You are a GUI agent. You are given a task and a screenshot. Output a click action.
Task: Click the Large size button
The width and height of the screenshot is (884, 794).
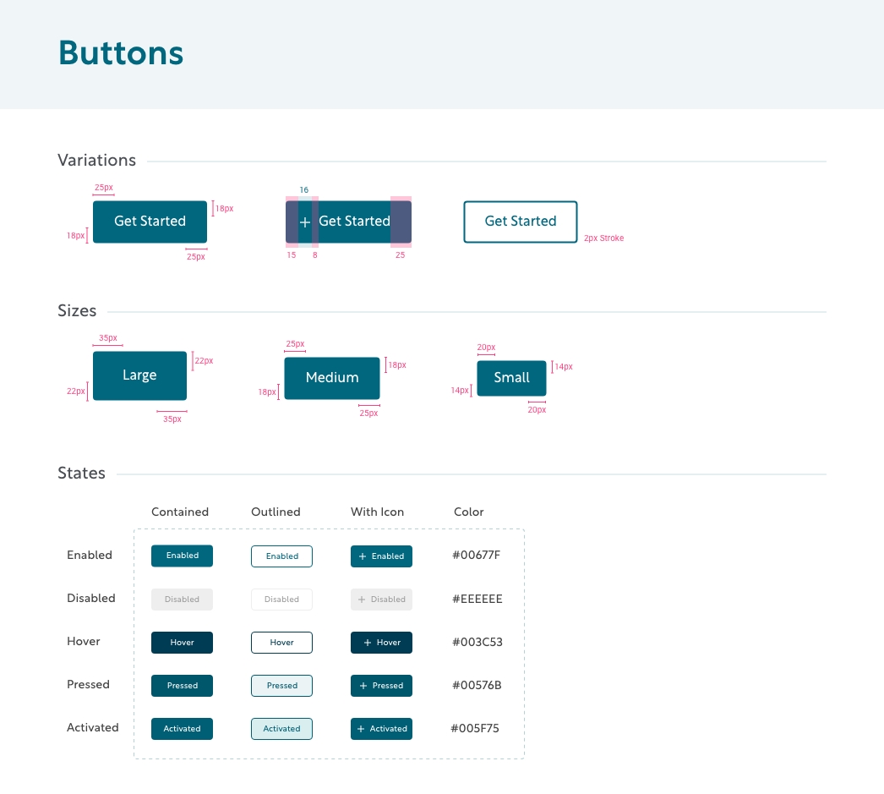tap(139, 375)
